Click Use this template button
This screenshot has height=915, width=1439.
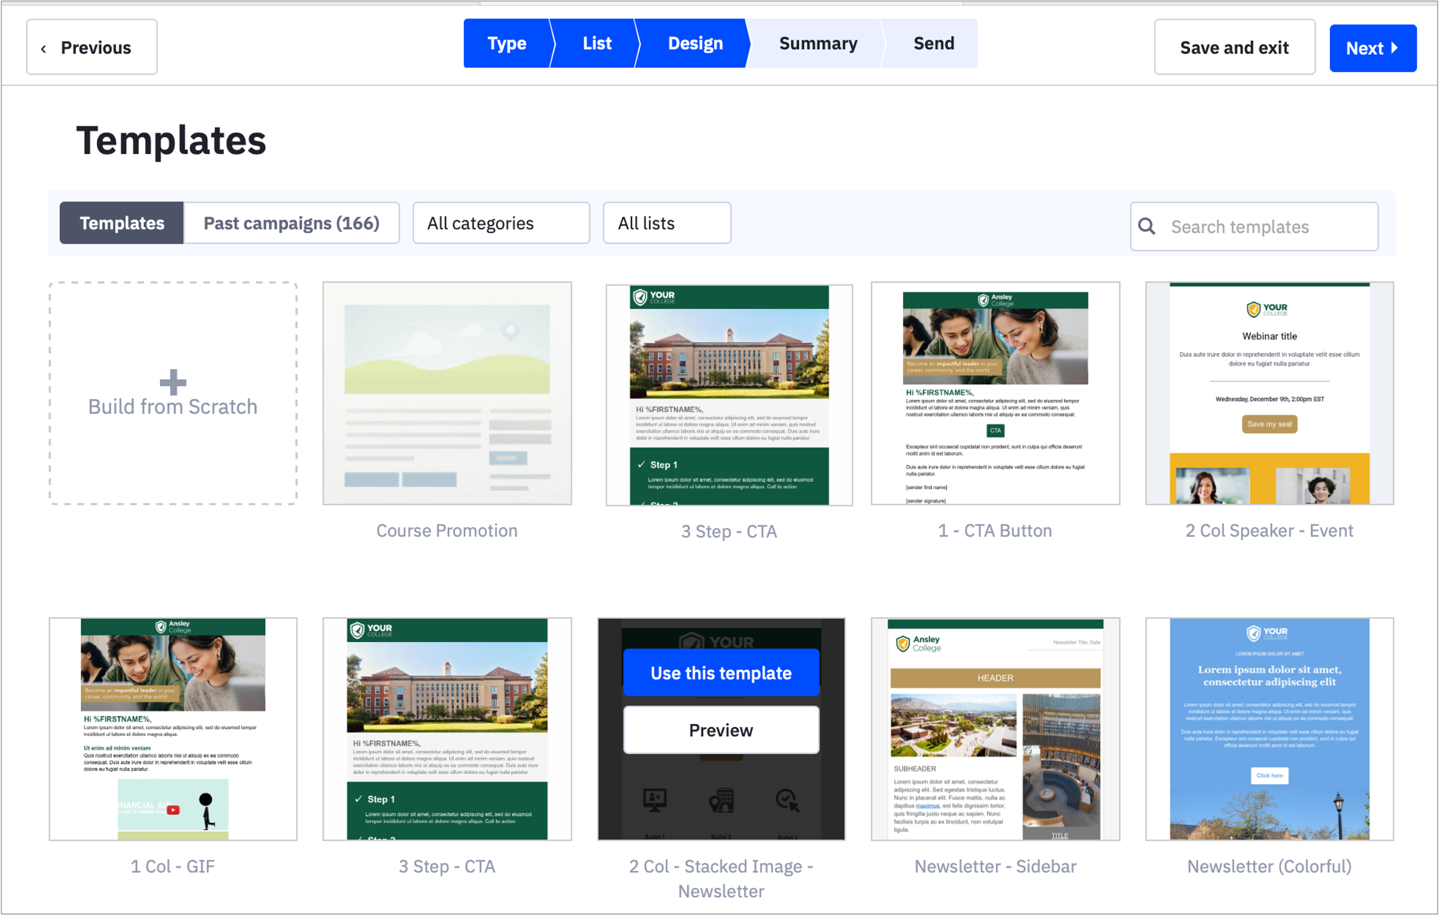721,673
